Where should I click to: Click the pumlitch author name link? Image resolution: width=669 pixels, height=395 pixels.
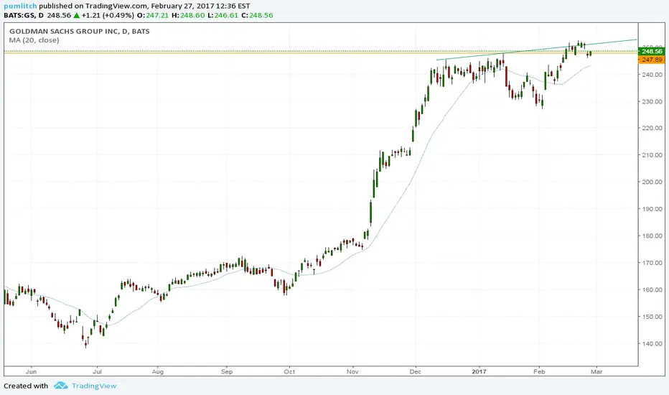pos(20,6)
